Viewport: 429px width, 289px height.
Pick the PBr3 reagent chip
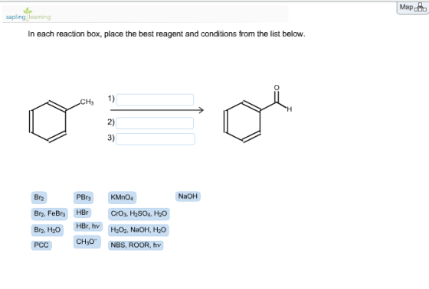pos(84,197)
